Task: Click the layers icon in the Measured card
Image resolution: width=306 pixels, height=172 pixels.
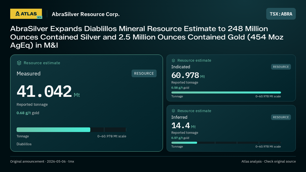Action: tap(19, 63)
